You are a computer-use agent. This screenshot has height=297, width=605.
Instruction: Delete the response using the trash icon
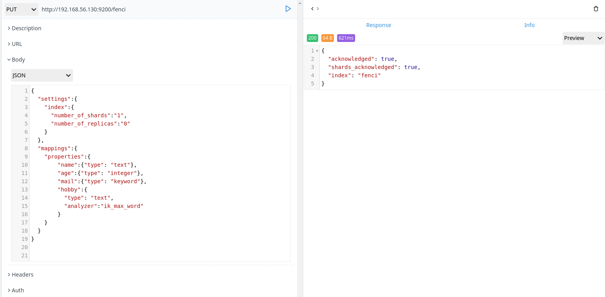click(596, 8)
